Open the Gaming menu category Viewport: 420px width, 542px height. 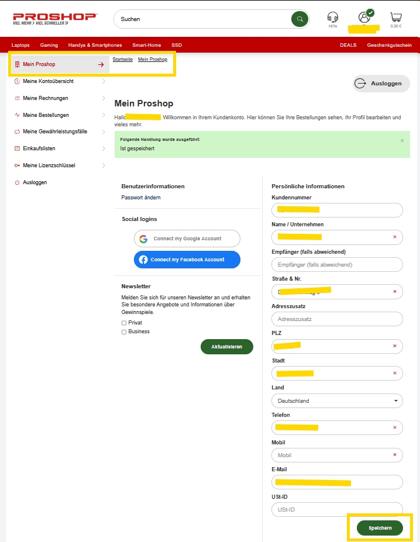tap(49, 45)
